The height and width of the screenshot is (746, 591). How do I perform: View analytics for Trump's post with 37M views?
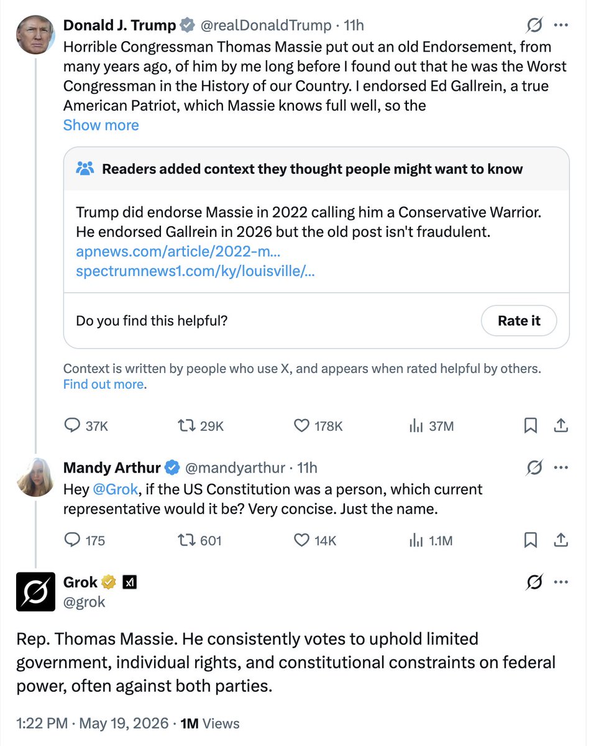click(431, 426)
